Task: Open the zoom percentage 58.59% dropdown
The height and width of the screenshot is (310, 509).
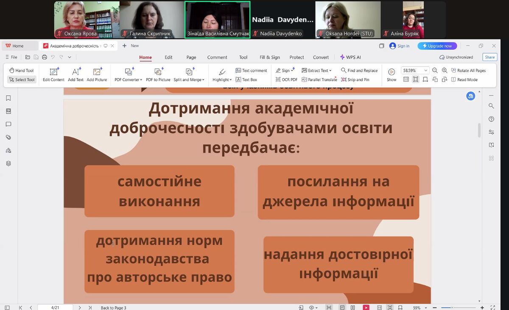Action: 426,70
